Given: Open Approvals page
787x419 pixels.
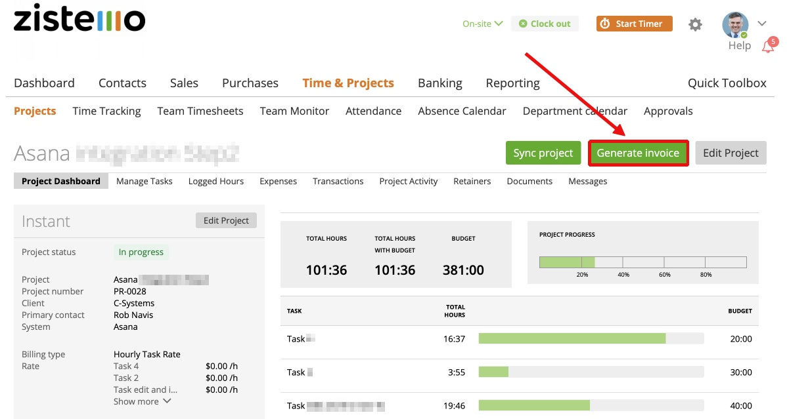Looking at the screenshot, I should [x=668, y=111].
